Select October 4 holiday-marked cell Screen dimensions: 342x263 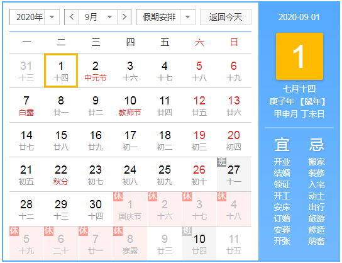(x=234, y=209)
